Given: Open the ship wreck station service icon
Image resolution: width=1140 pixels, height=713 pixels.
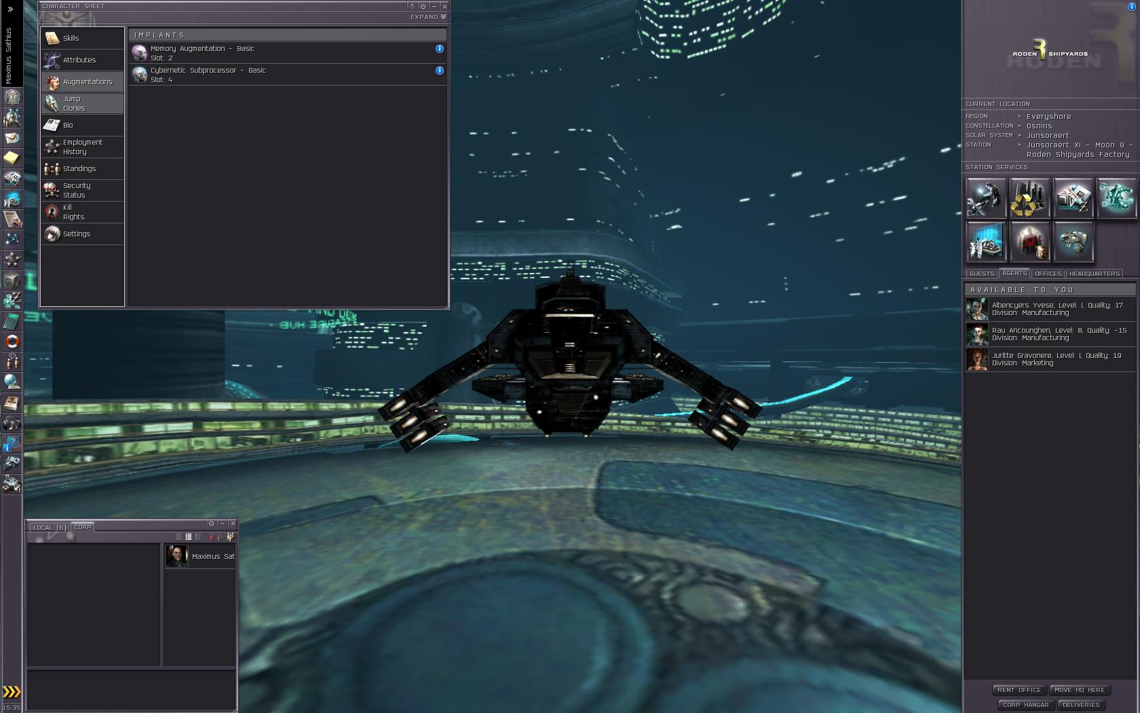Looking at the screenshot, I should click(x=1073, y=242).
